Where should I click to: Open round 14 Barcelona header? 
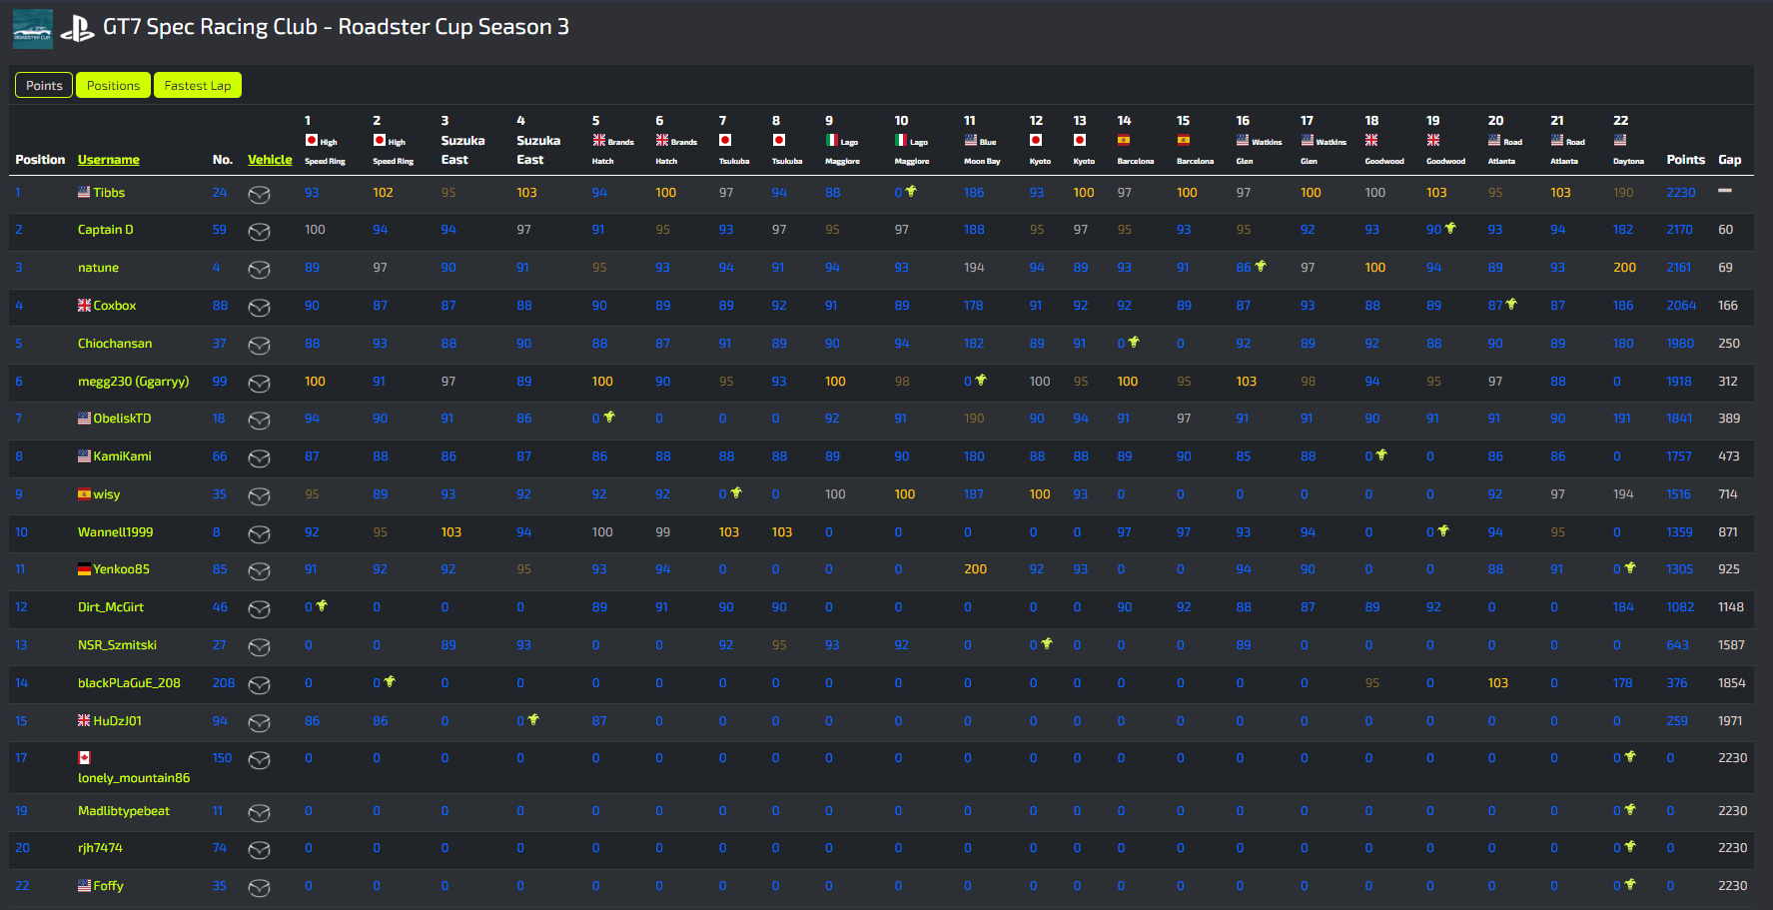[1135, 140]
